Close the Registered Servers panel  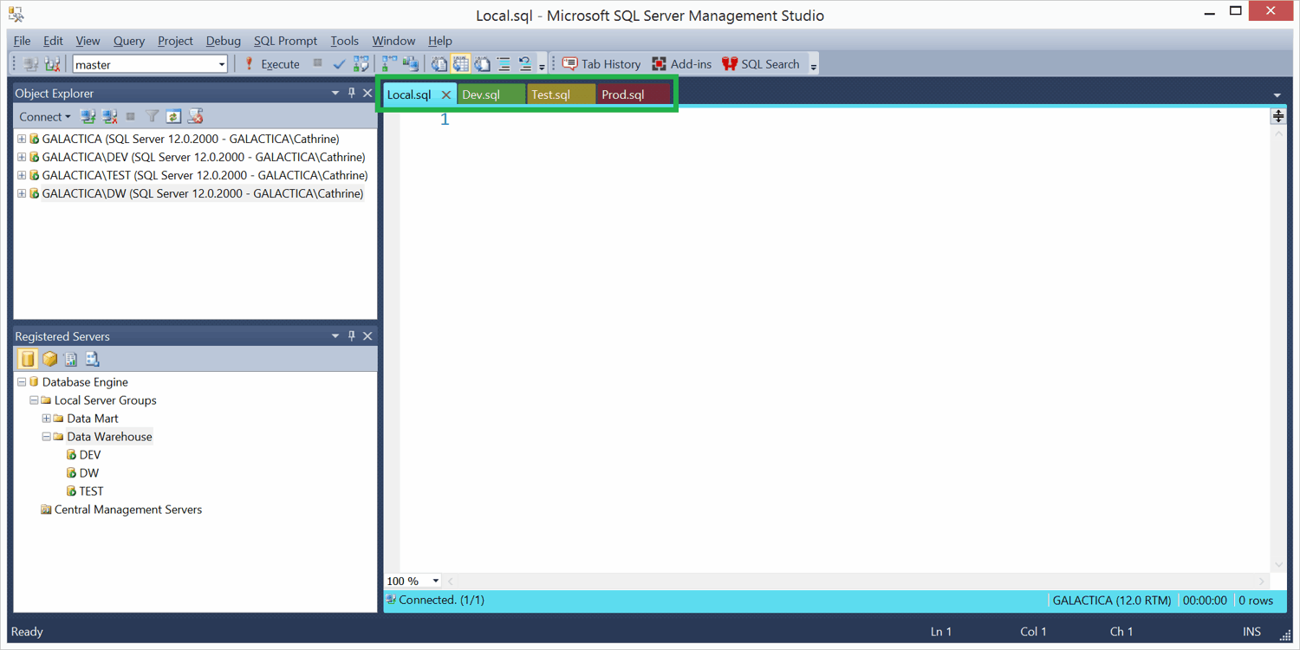(367, 336)
